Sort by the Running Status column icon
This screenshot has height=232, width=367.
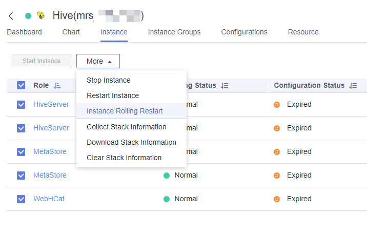tap(225, 86)
